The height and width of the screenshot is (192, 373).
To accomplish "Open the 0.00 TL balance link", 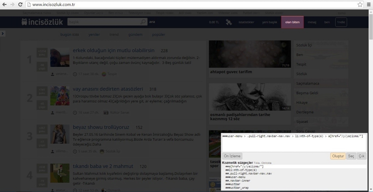I will [214, 22].
